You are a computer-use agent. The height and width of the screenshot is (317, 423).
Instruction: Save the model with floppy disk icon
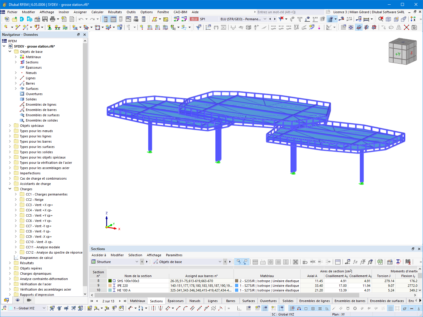tap(45, 19)
